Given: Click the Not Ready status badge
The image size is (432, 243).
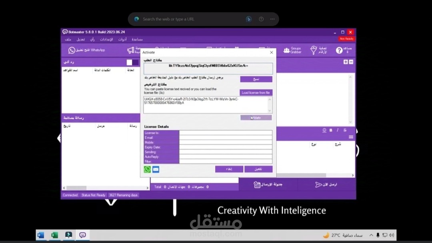Looking at the screenshot, I should tap(346, 39).
